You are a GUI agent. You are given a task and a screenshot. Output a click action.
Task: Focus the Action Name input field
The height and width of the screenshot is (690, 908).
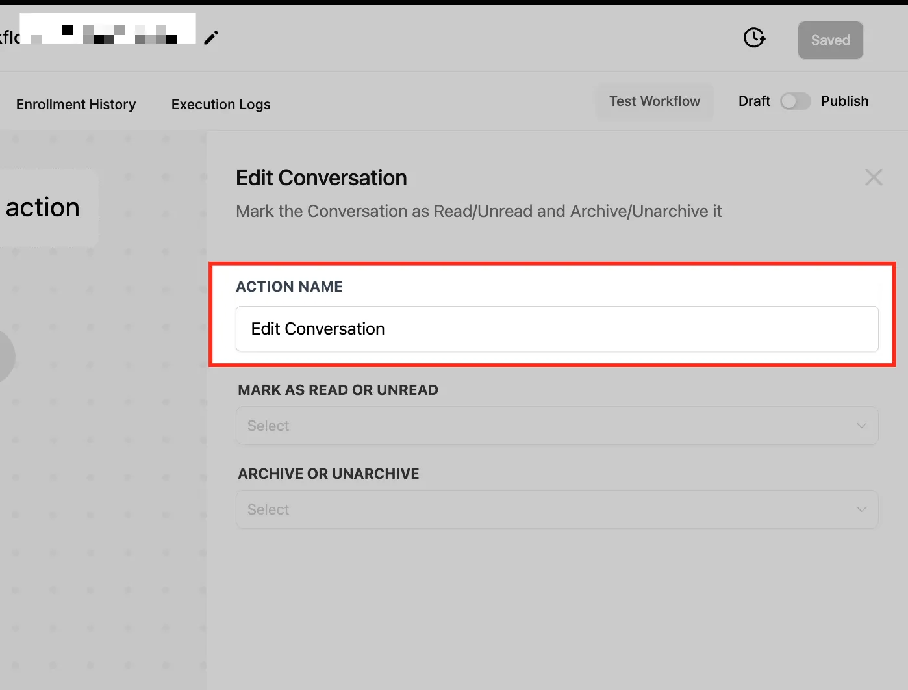click(x=557, y=329)
